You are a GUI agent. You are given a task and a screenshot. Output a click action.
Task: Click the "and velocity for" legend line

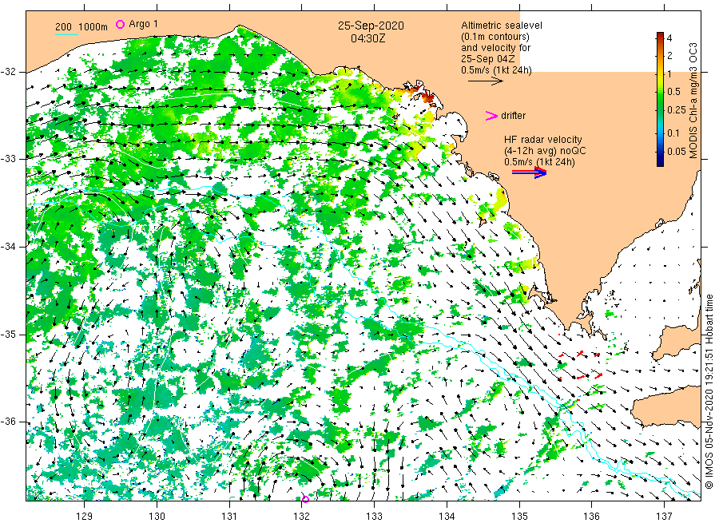coord(495,48)
